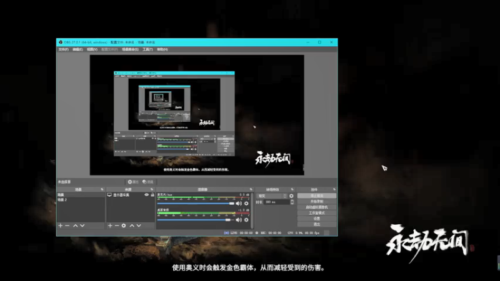
Task: Click the 时长 300 ms duration field
Action: pos(277,202)
